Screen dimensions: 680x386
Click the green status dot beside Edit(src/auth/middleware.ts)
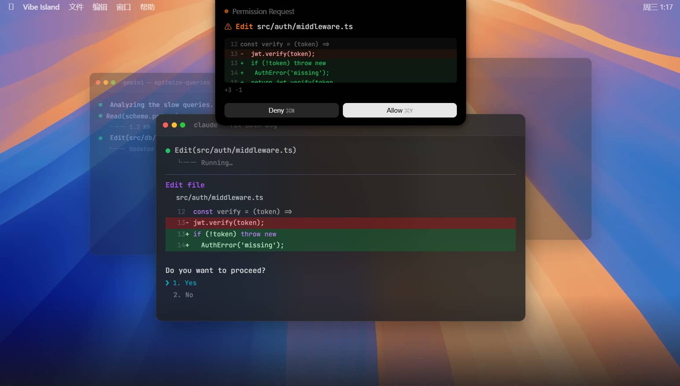(x=168, y=151)
